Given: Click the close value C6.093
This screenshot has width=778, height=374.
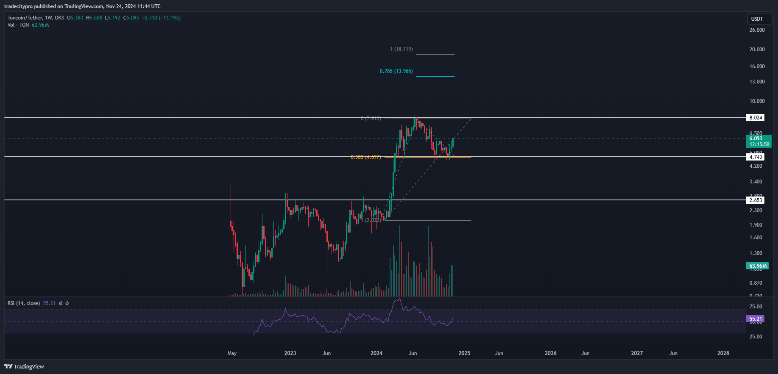Looking at the screenshot, I should point(131,18).
